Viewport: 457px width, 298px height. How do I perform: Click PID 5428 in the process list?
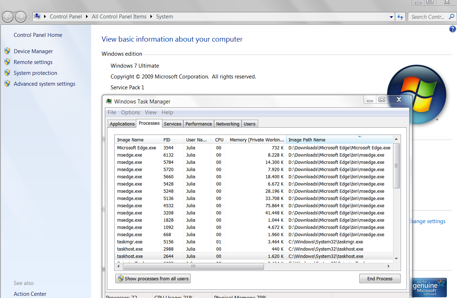168,184
